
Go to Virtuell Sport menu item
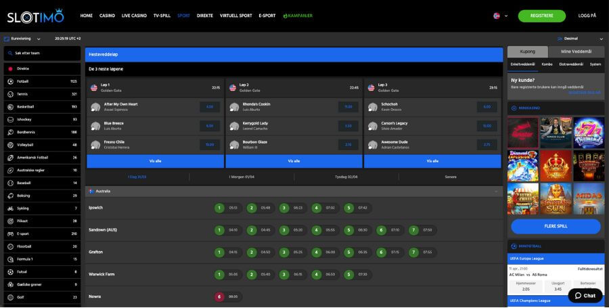pyautogui.click(x=235, y=16)
